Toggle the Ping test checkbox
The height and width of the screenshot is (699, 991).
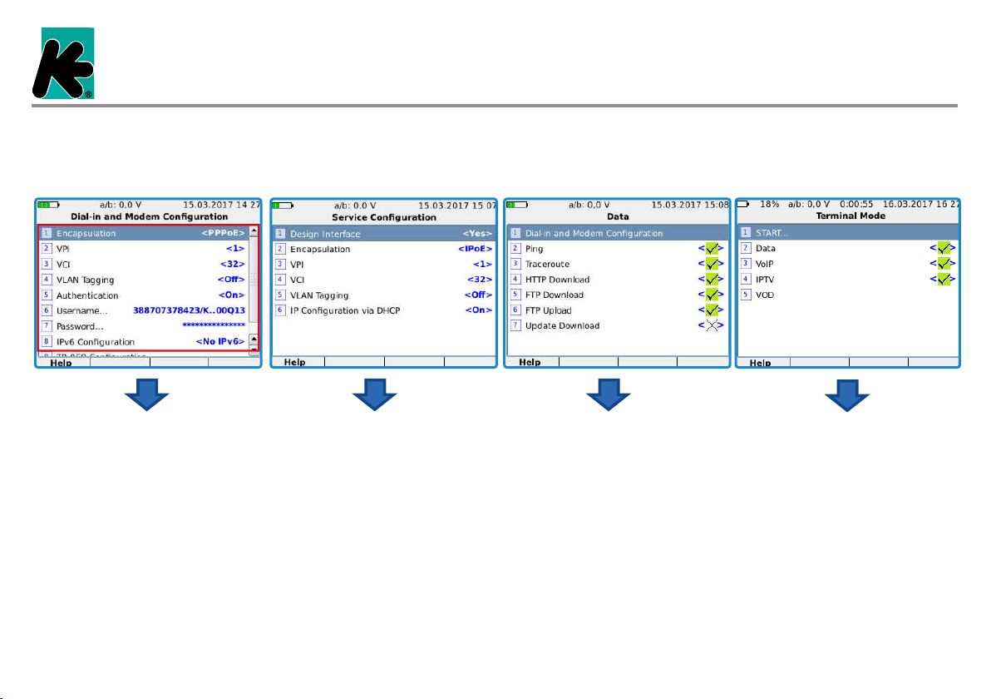click(711, 249)
